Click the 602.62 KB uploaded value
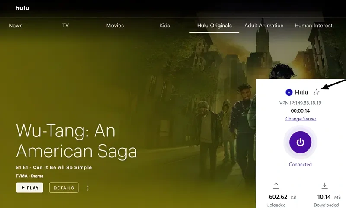The width and height of the screenshot is (346, 208). pos(282,197)
